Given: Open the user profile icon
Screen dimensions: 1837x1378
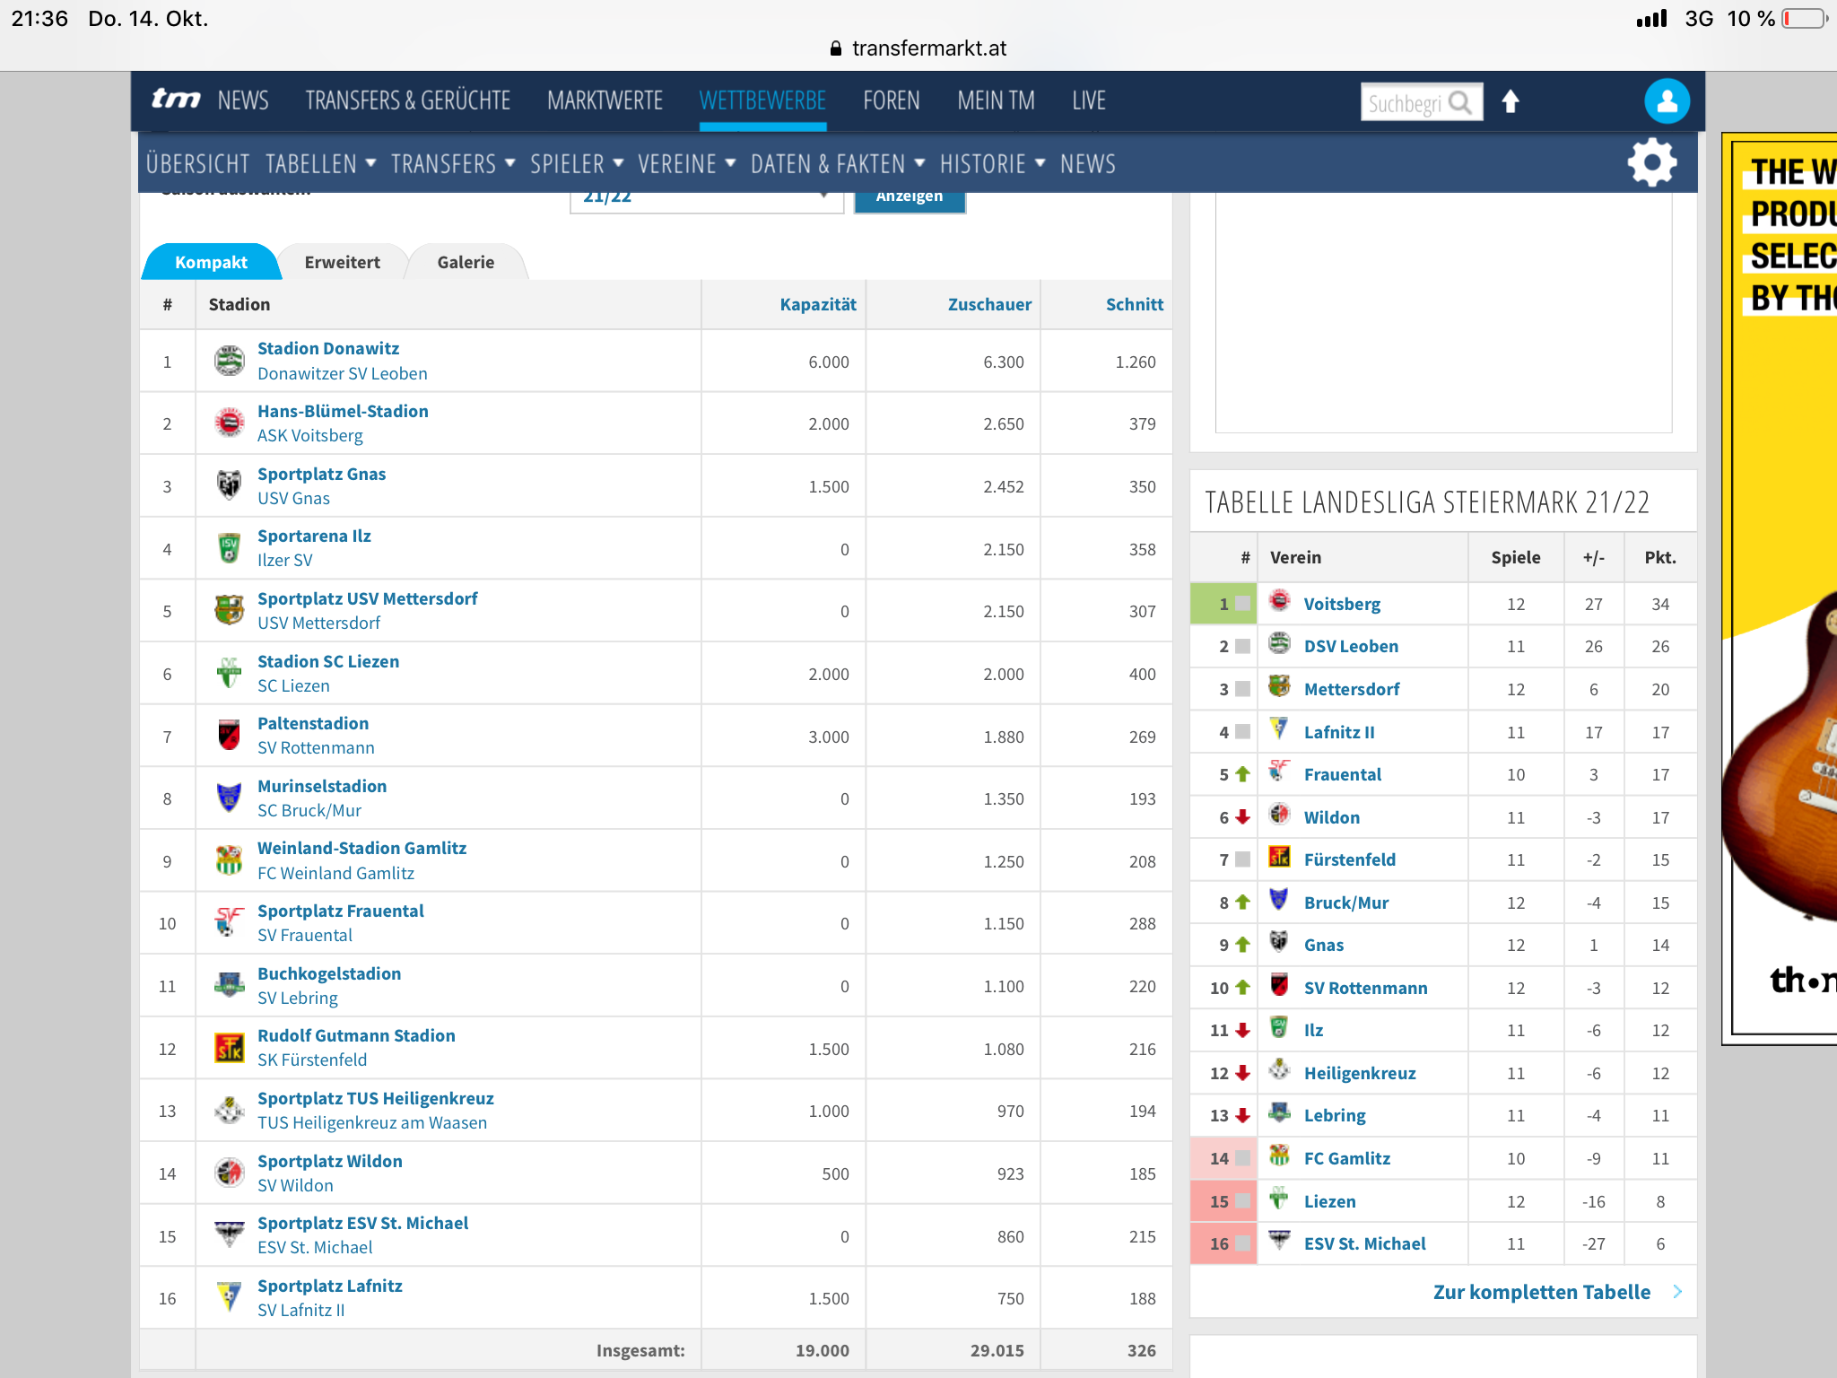Looking at the screenshot, I should coord(1667,101).
